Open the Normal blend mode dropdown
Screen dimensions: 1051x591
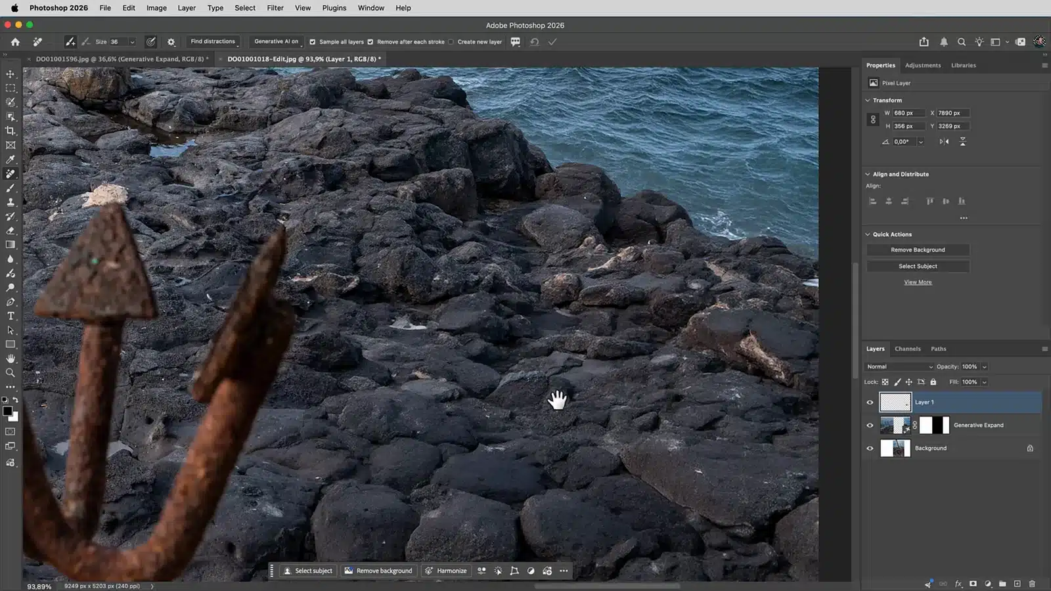pos(899,366)
